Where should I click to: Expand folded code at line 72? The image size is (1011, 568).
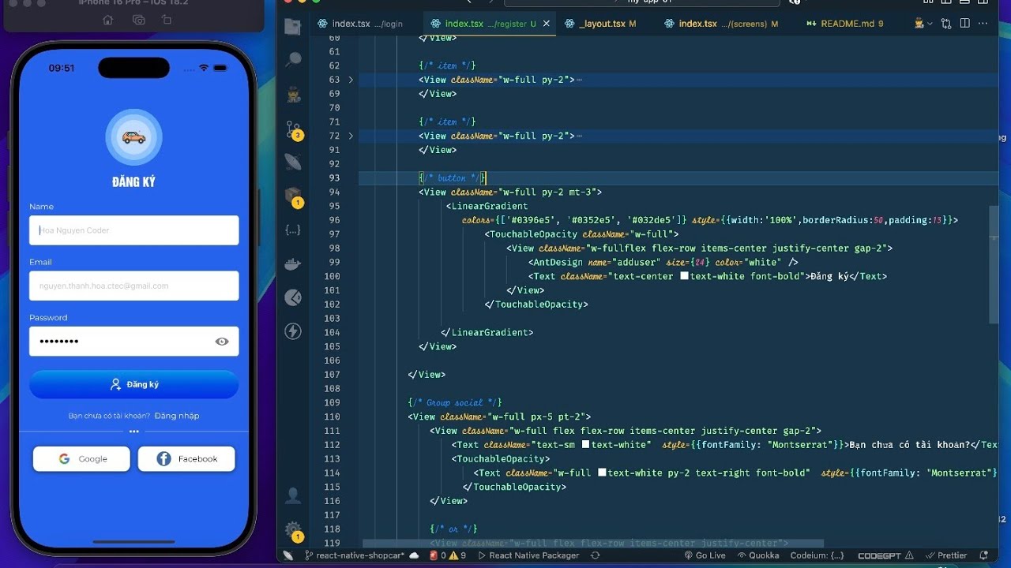[351, 136]
